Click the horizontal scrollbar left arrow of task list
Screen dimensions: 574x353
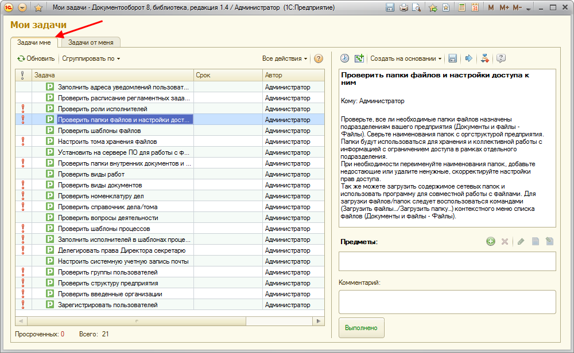click(x=21, y=321)
